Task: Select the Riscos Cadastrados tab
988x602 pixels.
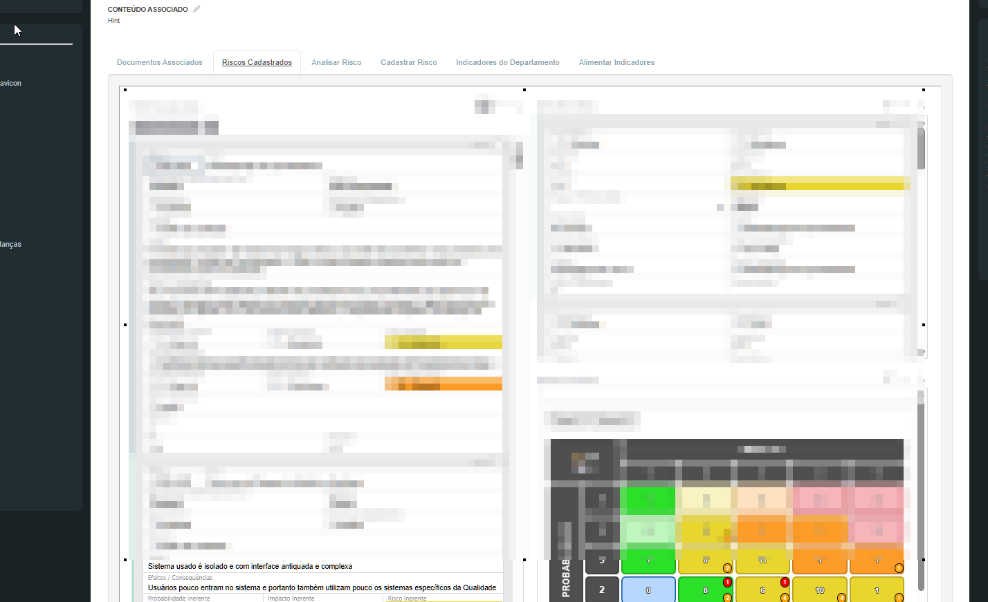Action: 257,62
